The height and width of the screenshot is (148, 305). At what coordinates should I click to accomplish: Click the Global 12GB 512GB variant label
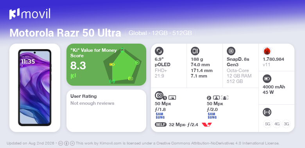click(160, 33)
